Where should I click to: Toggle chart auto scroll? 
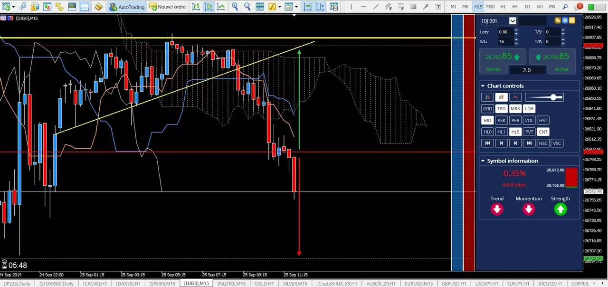point(308,7)
